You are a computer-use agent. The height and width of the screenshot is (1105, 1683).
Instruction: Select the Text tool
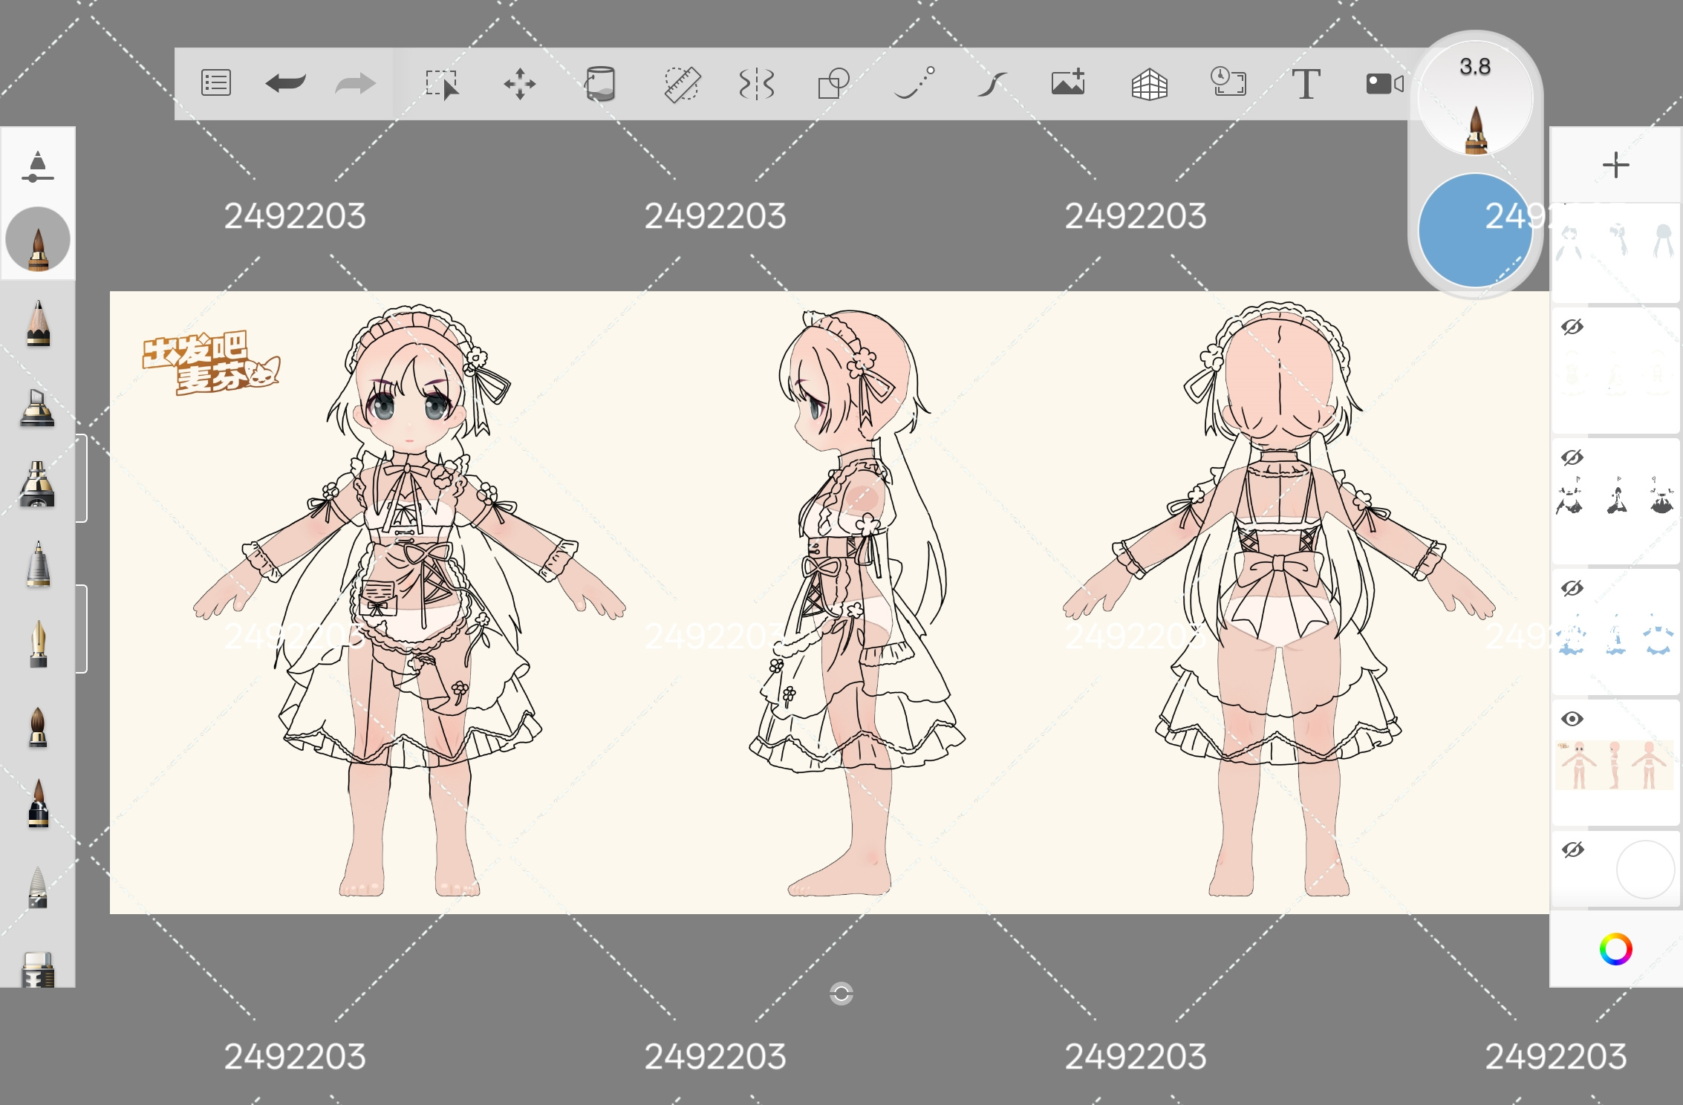[1306, 84]
